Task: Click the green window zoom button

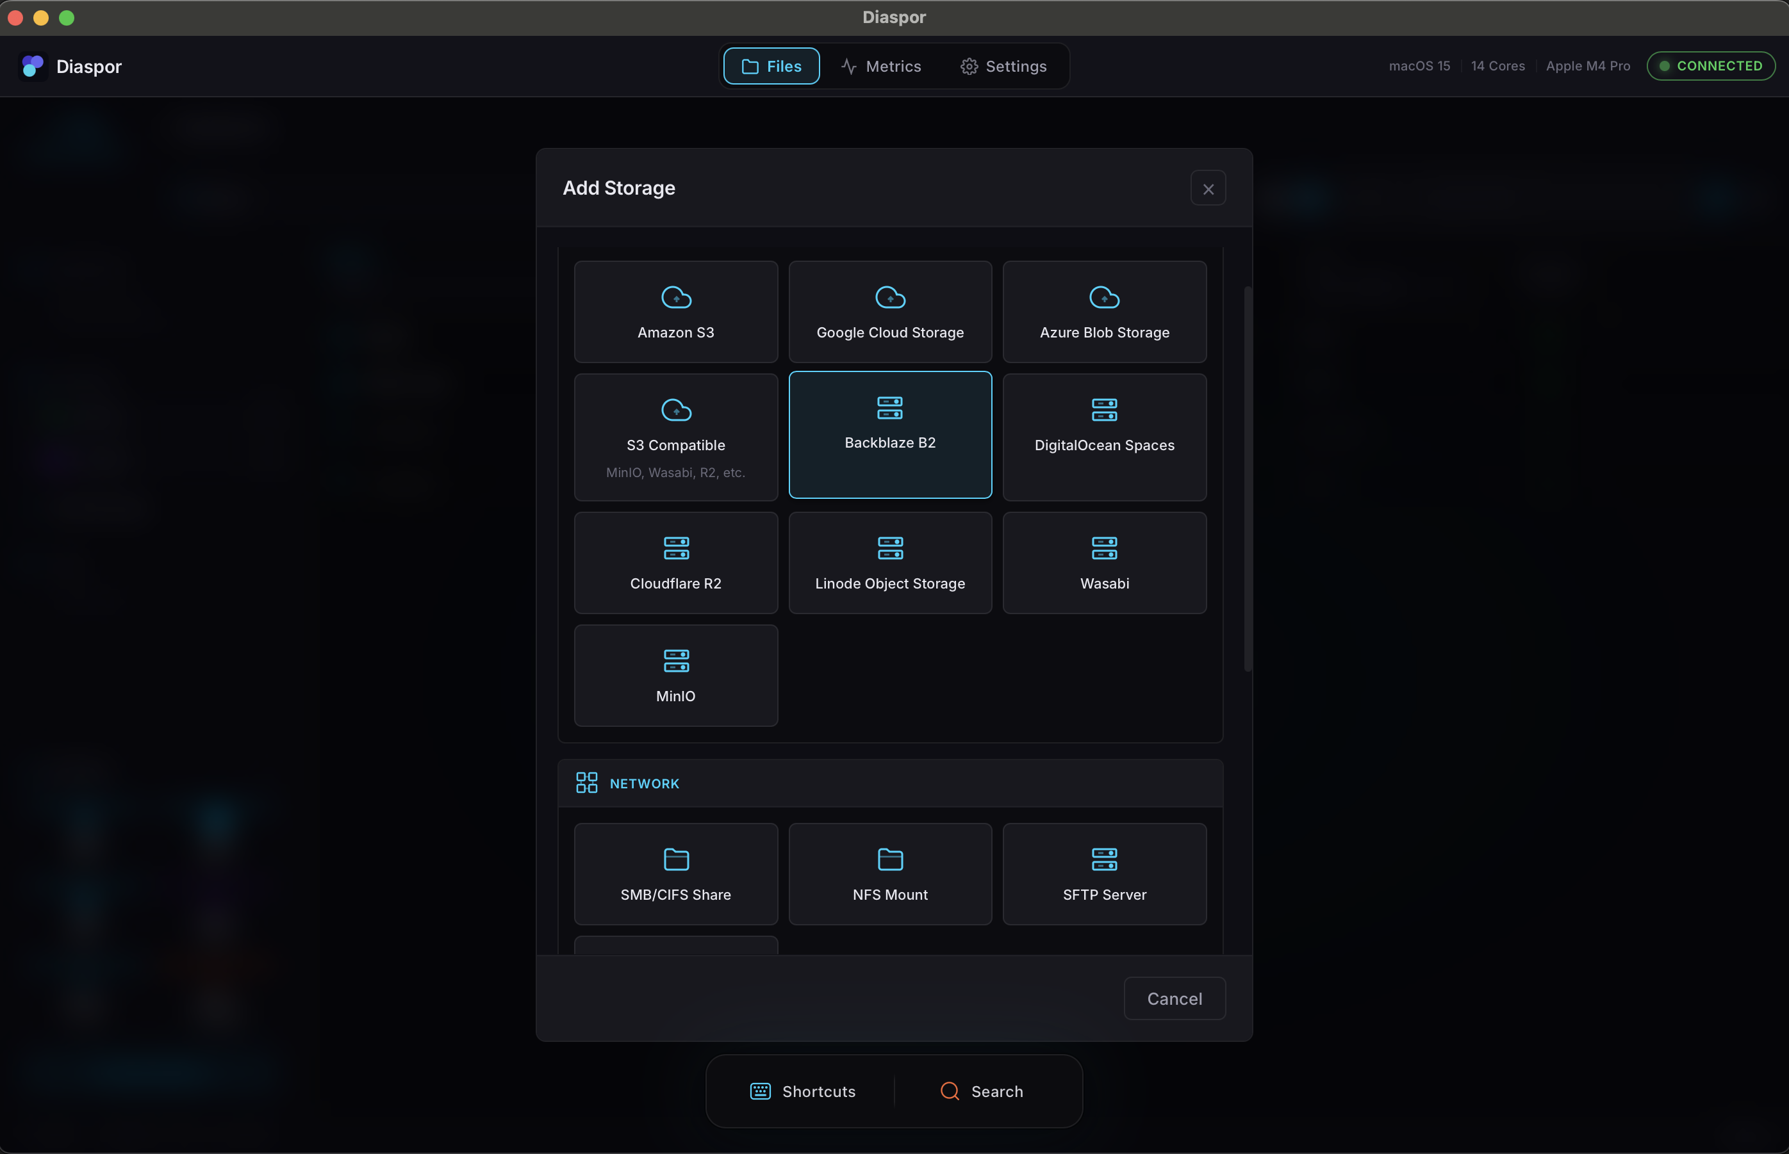Action: [x=67, y=17]
